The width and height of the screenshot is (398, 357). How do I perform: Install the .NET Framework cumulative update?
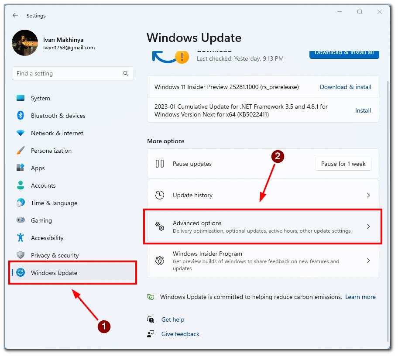click(x=363, y=110)
